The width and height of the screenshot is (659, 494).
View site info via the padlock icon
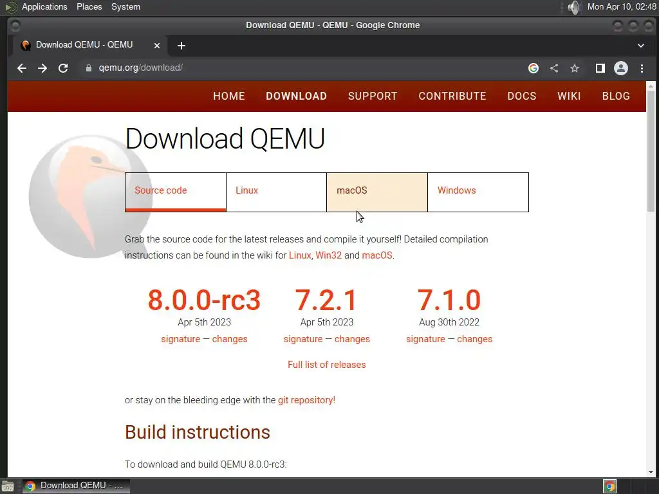tap(89, 68)
